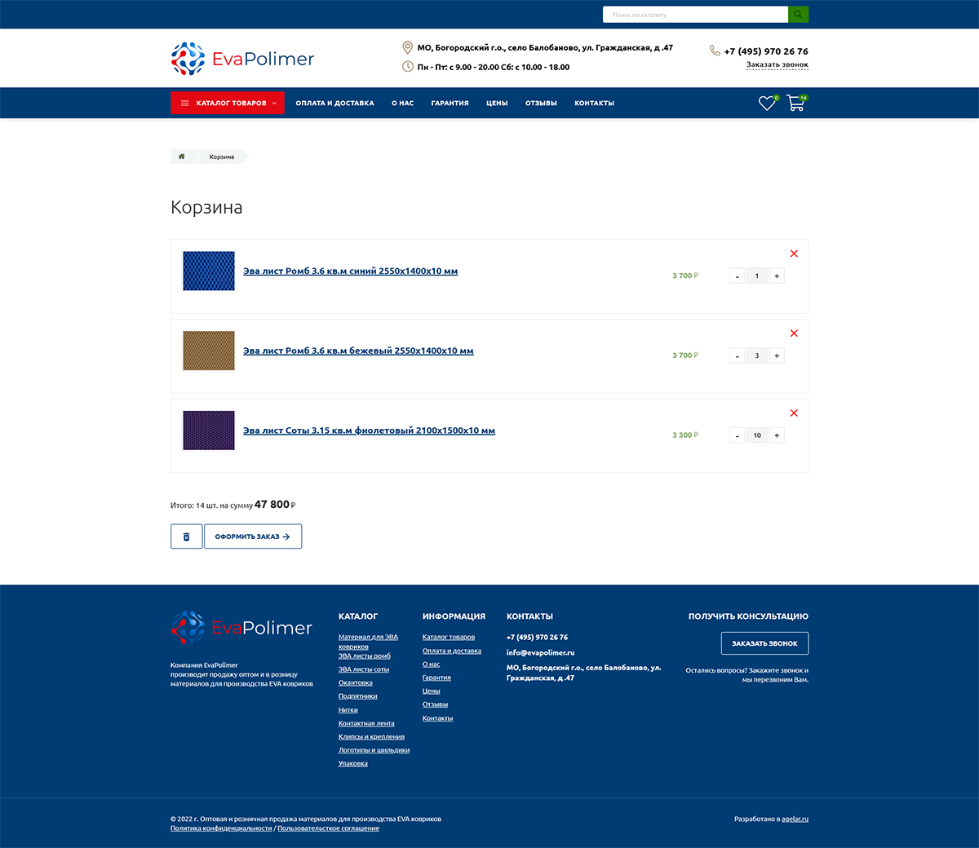Open the wishlist heart icon
The height and width of the screenshot is (848, 979).
767,104
